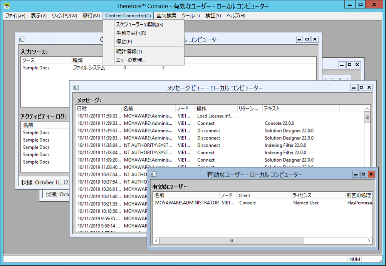
Task: Open the ウィンドウ(W) menu
Action: (x=64, y=15)
